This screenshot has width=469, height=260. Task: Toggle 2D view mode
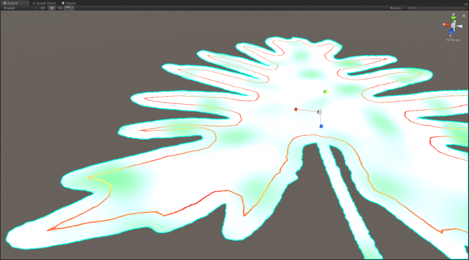[x=42, y=8]
